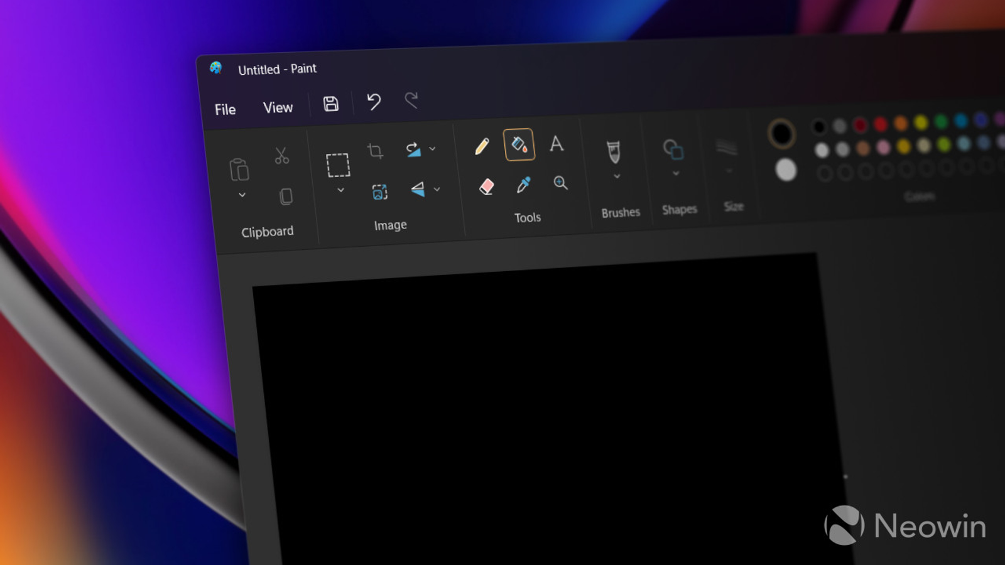1005x565 pixels.
Task: Open the Brushes dropdown chevron
Action: coord(617,176)
